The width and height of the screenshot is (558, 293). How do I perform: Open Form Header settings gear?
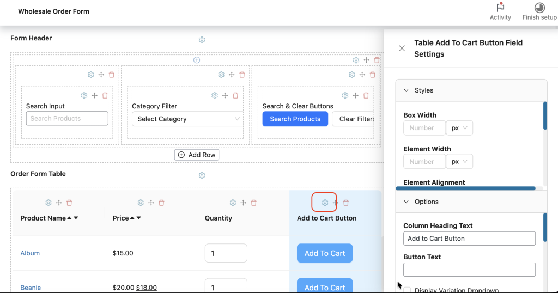click(202, 39)
